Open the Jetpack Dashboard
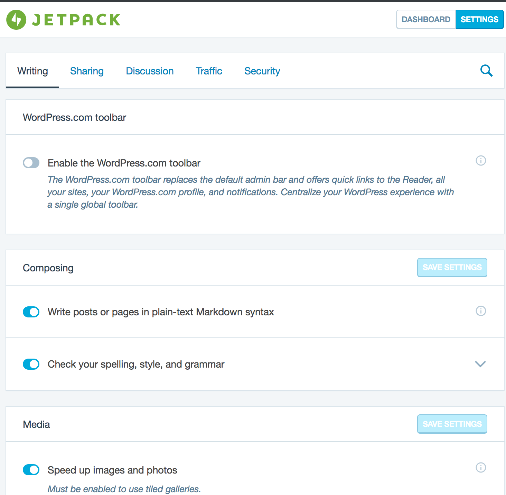The width and height of the screenshot is (506, 495). point(425,19)
